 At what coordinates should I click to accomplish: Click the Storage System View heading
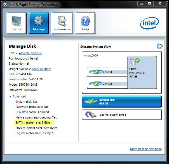point(95,47)
